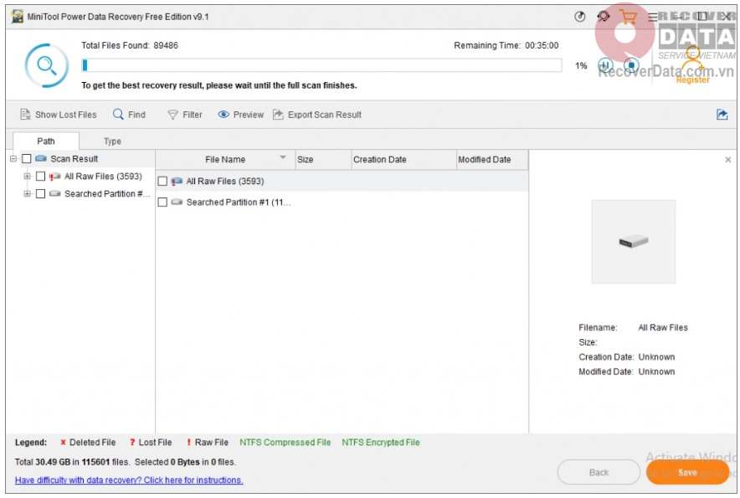Viewport: 740px width, 498px height.
Task: Click the Preview eye button
Action: [x=241, y=115]
